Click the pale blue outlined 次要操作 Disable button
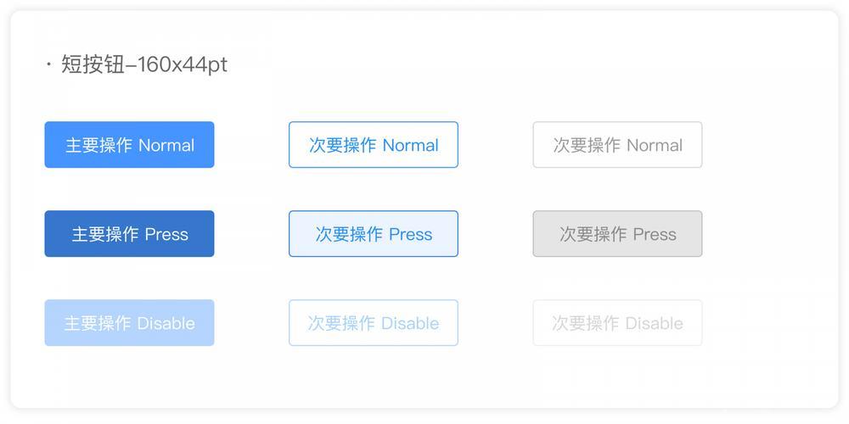The width and height of the screenshot is (849, 424). [374, 323]
